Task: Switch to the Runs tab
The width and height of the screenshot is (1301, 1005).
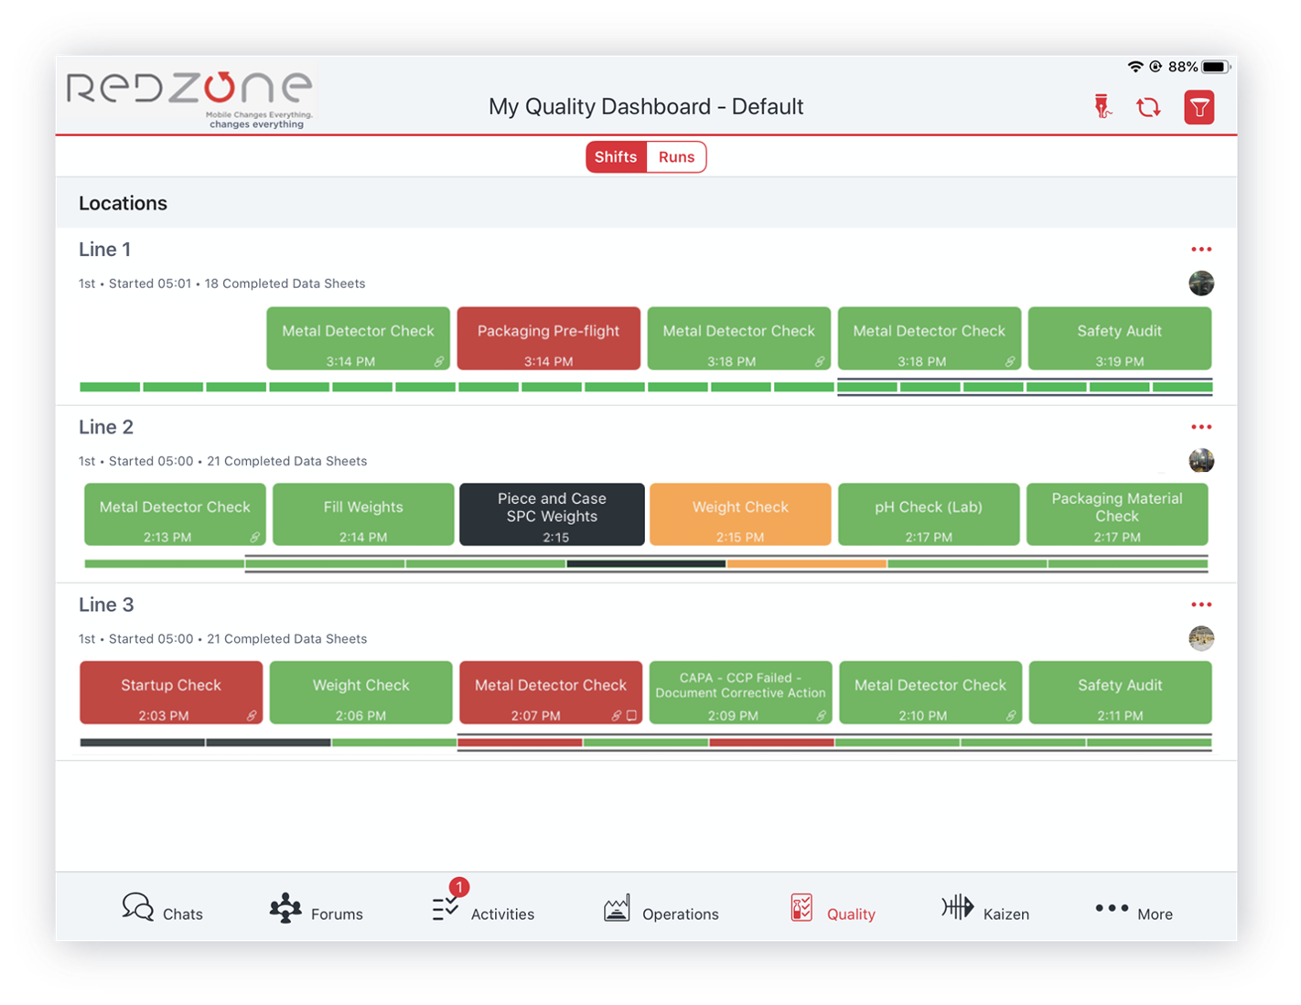Action: point(676,156)
